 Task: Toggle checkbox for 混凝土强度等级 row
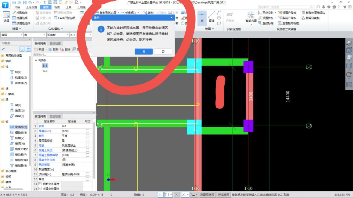pos(88,155)
